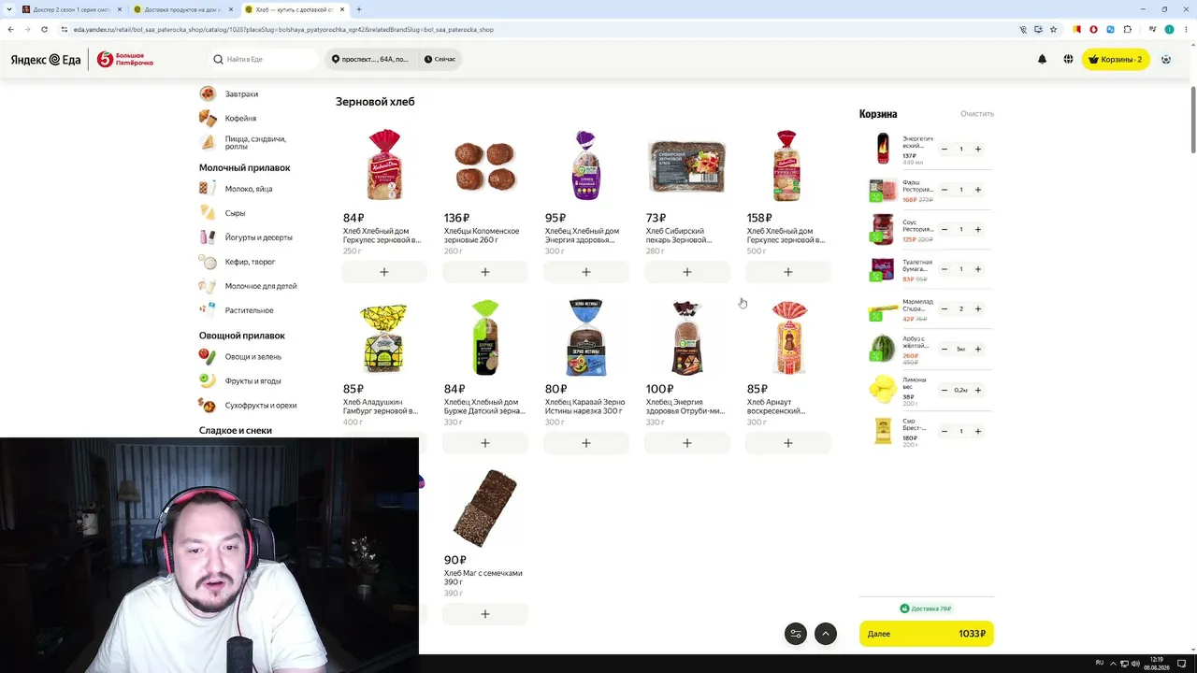
Task: Proceed with the Далее 1033₽ button
Action: [927, 634]
